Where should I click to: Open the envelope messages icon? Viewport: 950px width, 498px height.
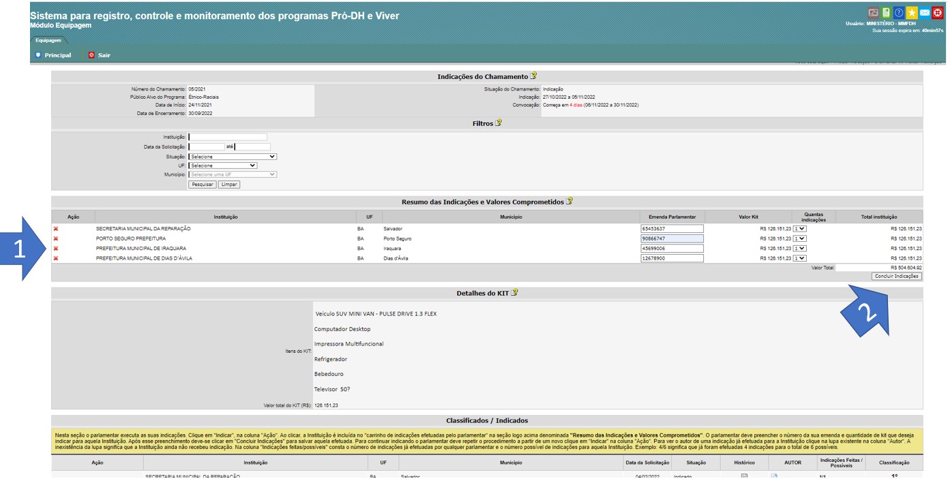click(924, 13)
